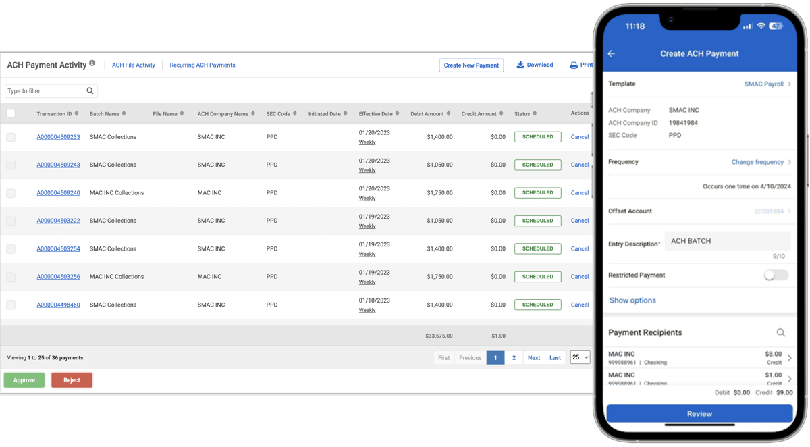
Task: Open the Print option via the printer icon
Action: (572, 65)
